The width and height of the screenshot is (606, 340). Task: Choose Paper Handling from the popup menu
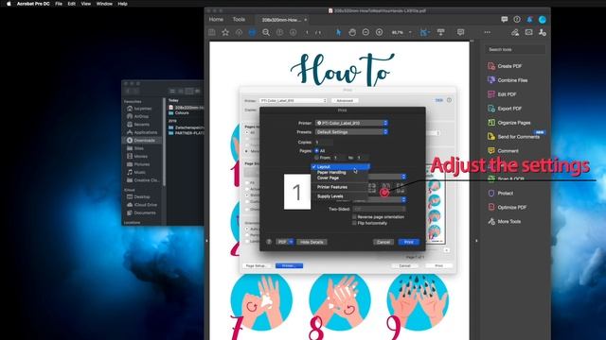pos(331,173)
